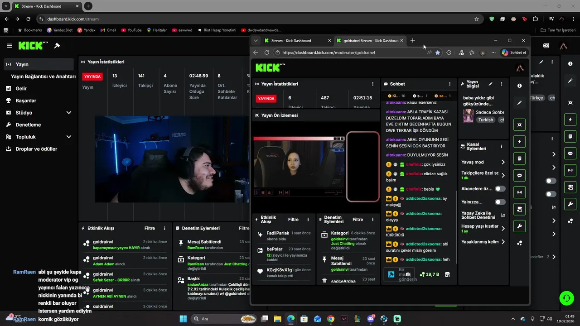The image size is (580, 326).
Task: Refresh the Edge moderator dashboard page
Action: pyautogui.click(x=267, y=53)
